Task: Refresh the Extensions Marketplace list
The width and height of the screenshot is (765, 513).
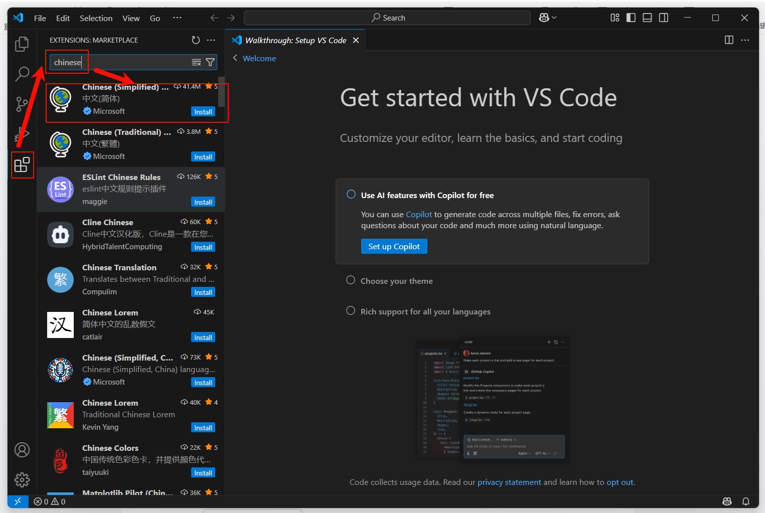Action: point(196,40)
